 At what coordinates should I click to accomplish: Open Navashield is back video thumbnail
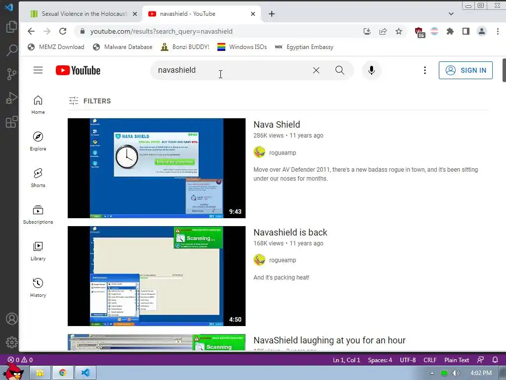point(157,276)
